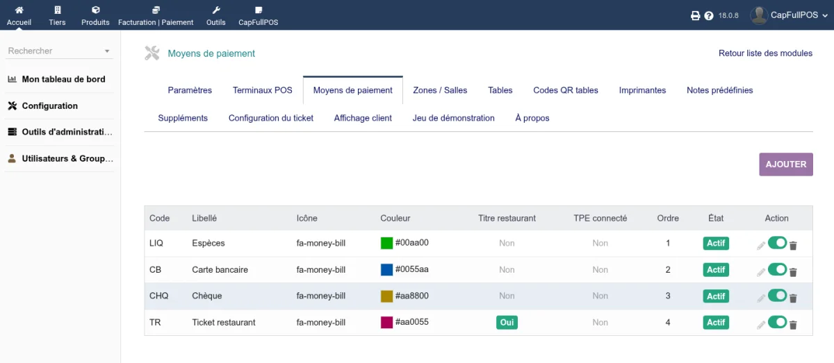Open the Suppléments tab
Screen dimensions: 834x363
click(183, 118)
